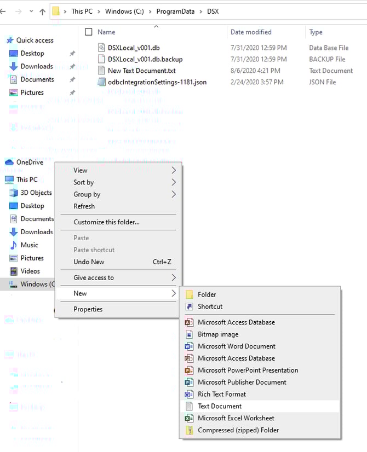
Task: Create a new Bitmap image
Action: coord(260,334)
